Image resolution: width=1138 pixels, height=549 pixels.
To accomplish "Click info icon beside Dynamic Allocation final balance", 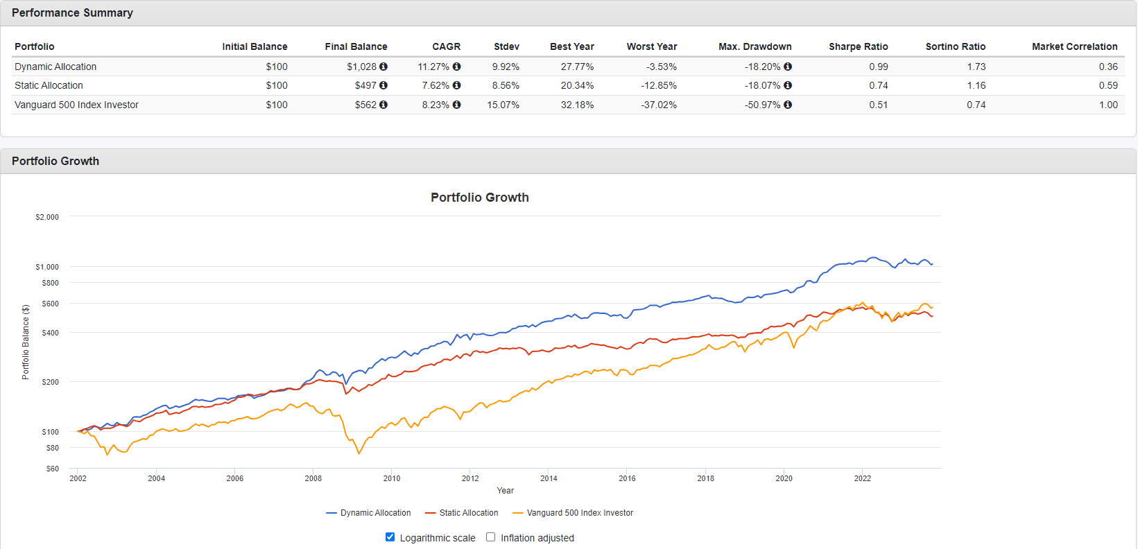I will (x=383, y=67).
